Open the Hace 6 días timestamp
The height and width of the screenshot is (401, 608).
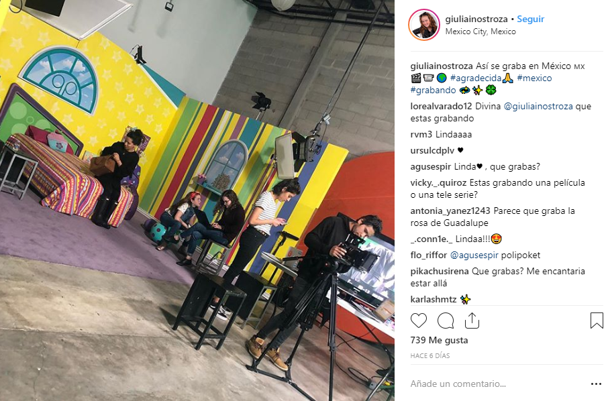tap(430, 355)
